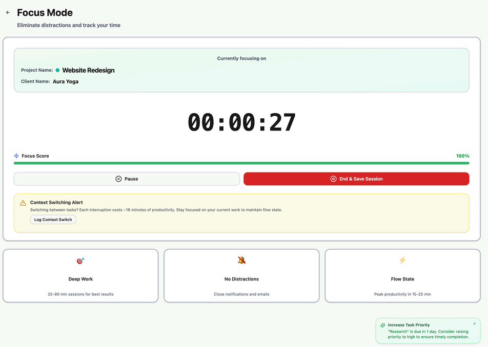Click the Client Name label
Viewport: 488px width, 347px height.
click(35, 81)
